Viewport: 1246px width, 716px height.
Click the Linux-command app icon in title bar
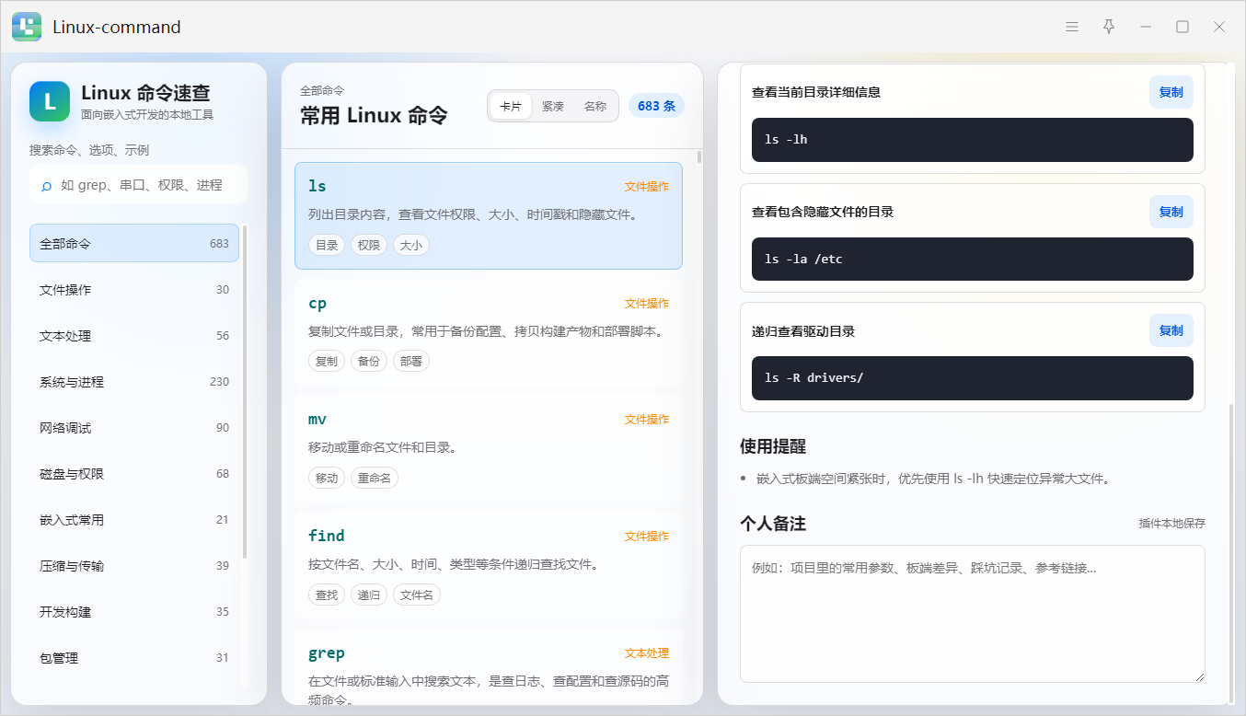tap(27, 27)
